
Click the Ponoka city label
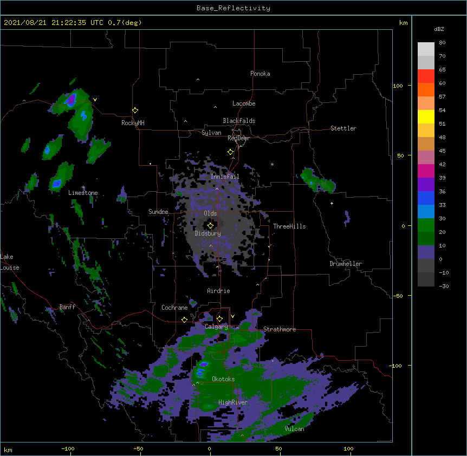click(260, 74)
